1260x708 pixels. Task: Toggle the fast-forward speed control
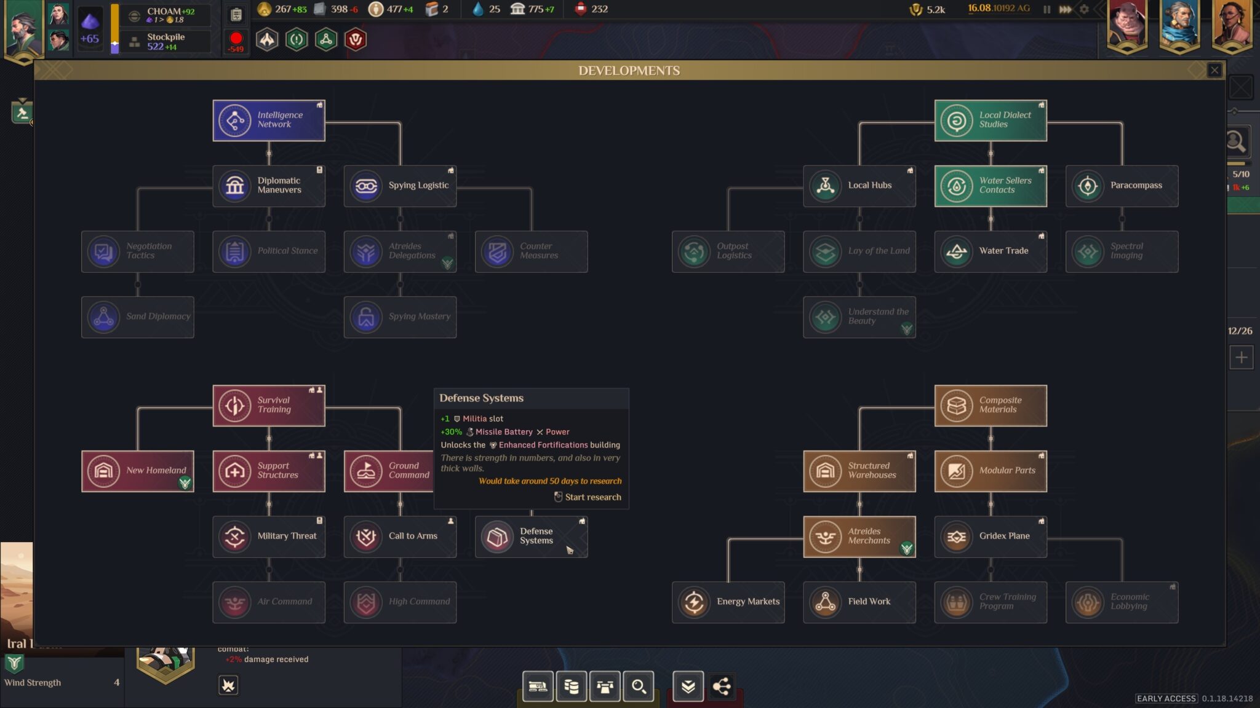point(1065,9)
